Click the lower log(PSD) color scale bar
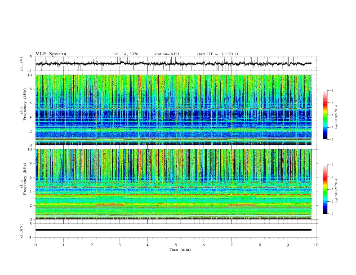This screenshot has height=275, width=356. click(x=325, y=189)
